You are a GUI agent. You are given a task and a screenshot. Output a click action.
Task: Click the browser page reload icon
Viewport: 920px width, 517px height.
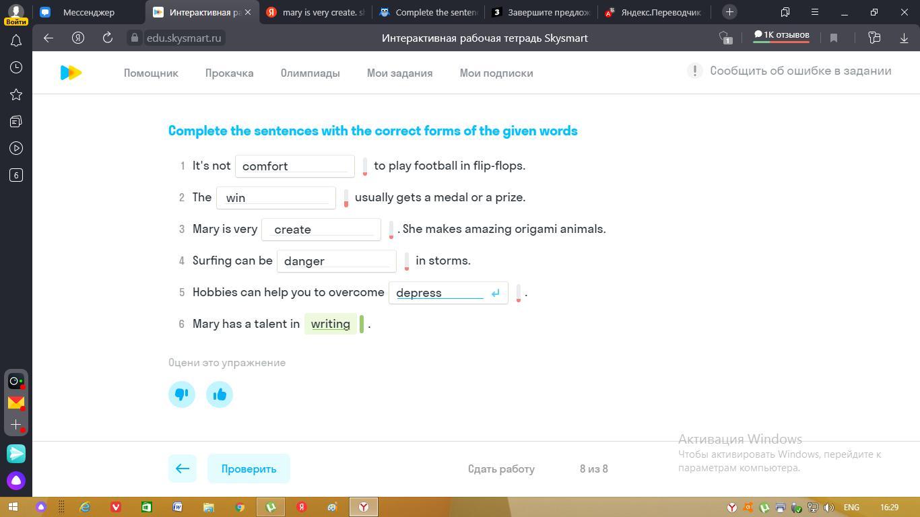[107, 38]
